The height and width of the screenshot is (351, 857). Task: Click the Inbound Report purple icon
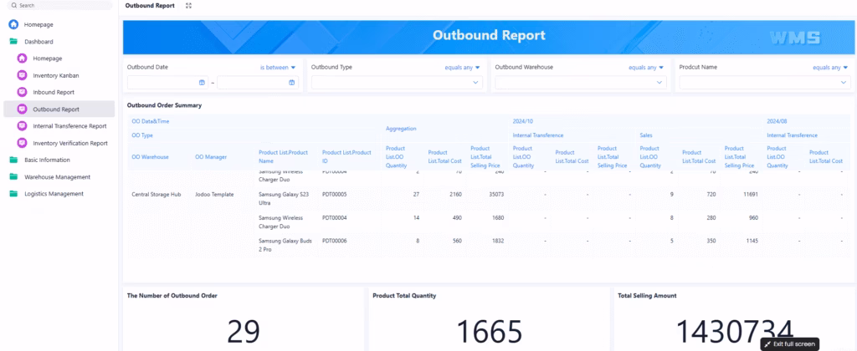23,92
